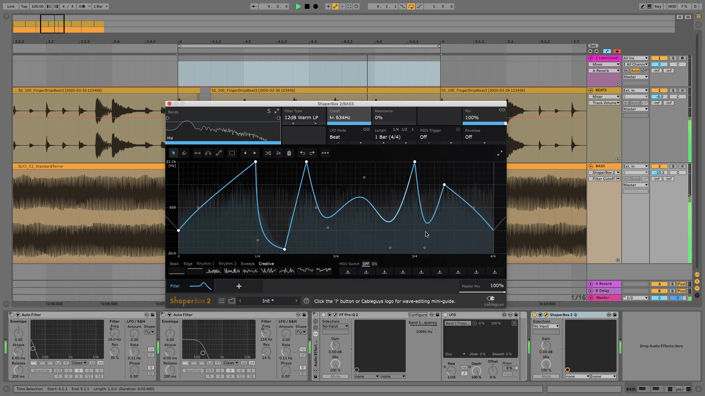Toggle LFO device activator
This screenshot has height=396, width=705.
pyautogui.click(x=445, y=315)
